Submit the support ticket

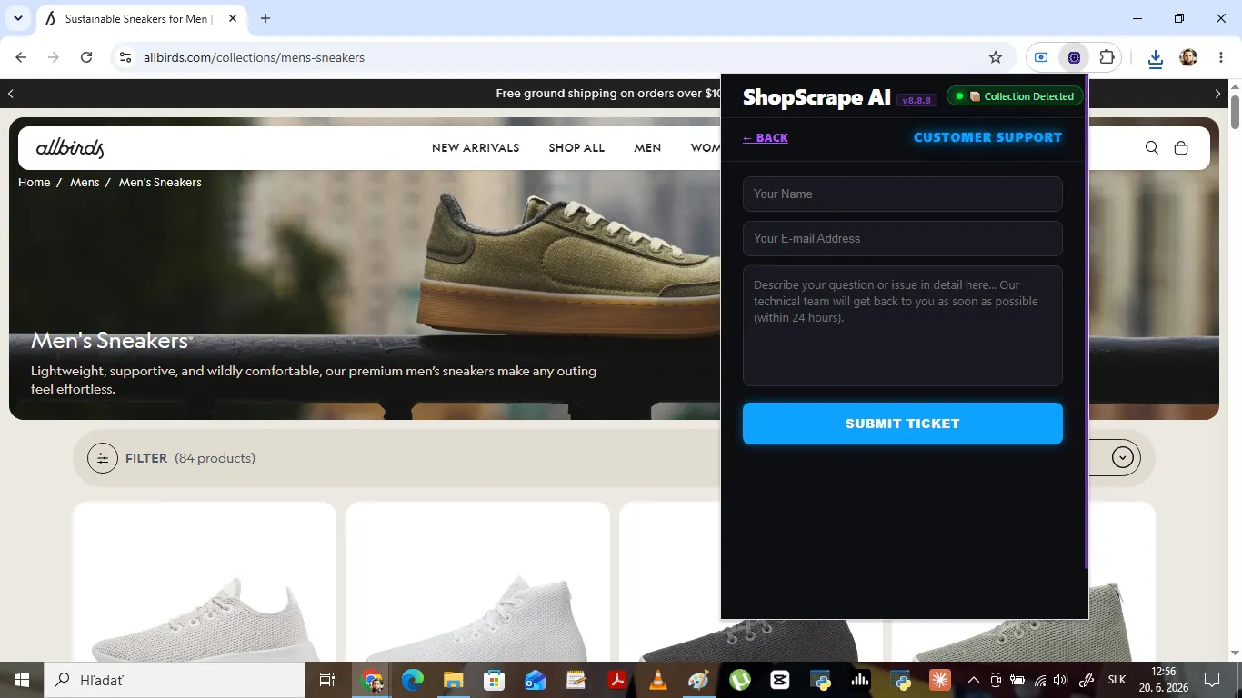[903, 424]
